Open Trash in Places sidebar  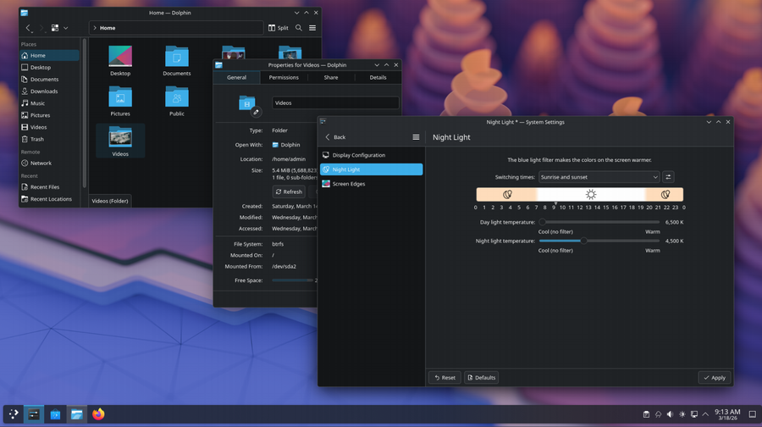click(49, 139)
